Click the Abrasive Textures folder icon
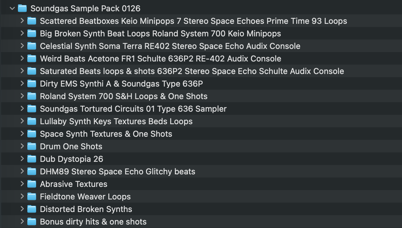Viewport: 402px width, 228px height. 32,184
